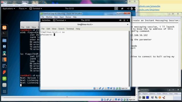This screenshot has width=182, height=102.
Task: Click the Thu 02:53 clock in Kali
Action: coord(69,8)
